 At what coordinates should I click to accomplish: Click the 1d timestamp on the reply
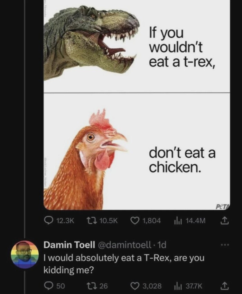coord(161,245)
